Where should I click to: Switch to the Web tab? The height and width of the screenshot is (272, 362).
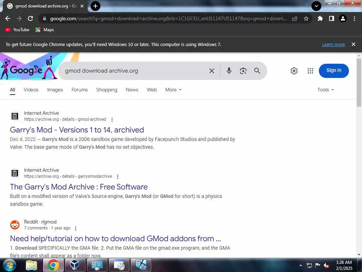[x=152, y=90]
